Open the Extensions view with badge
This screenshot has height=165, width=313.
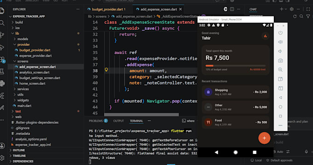2,60
